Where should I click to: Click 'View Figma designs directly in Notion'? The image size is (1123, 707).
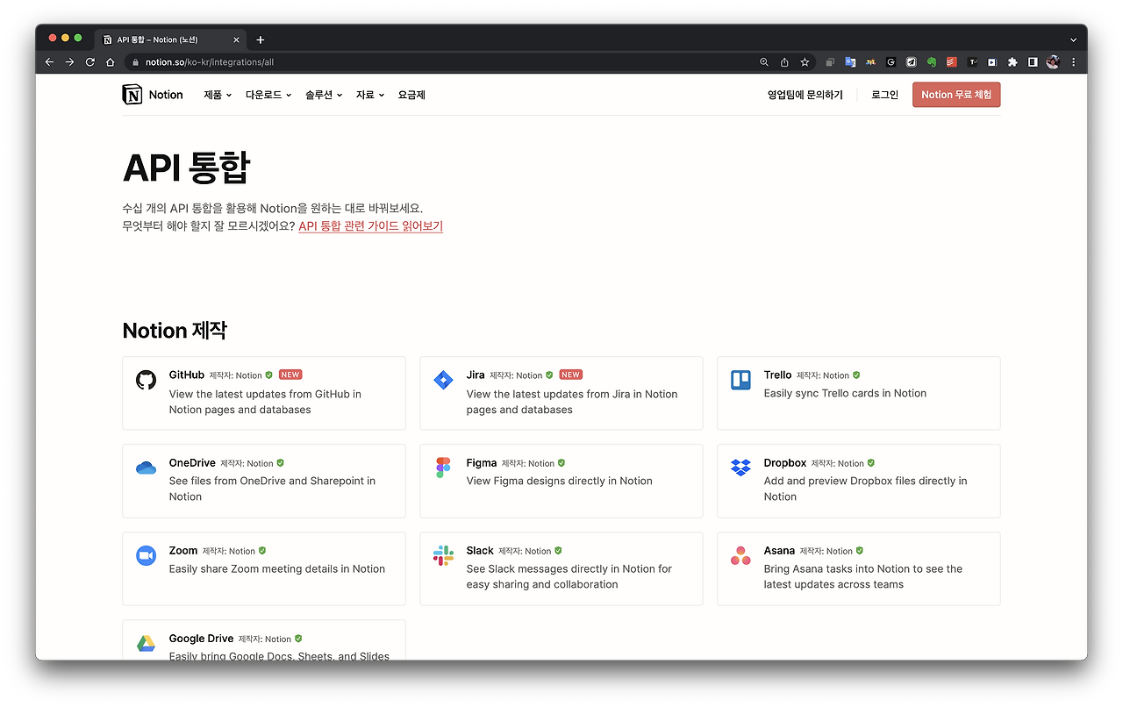(x=560, y=481)
